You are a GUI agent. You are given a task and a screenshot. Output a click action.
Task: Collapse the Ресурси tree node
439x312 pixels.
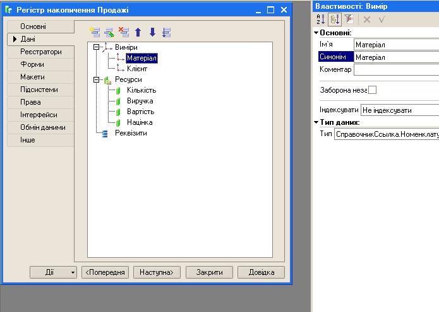point(96,80)
